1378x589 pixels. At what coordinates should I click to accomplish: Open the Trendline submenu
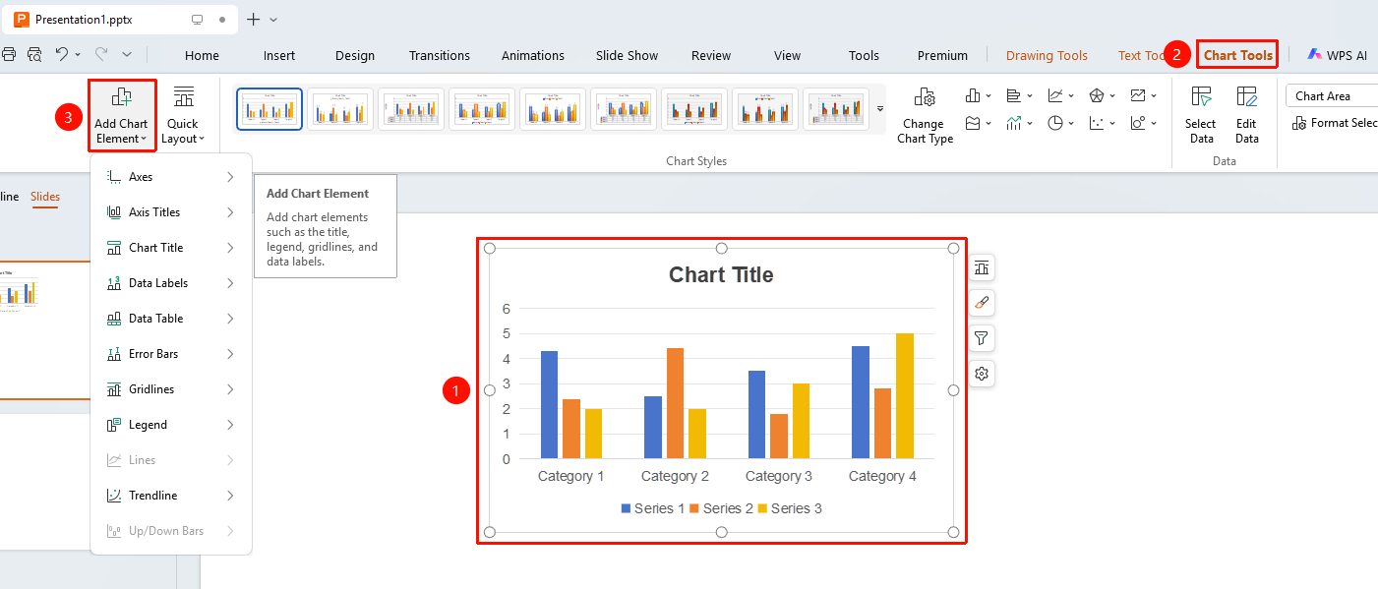(171, 496)
